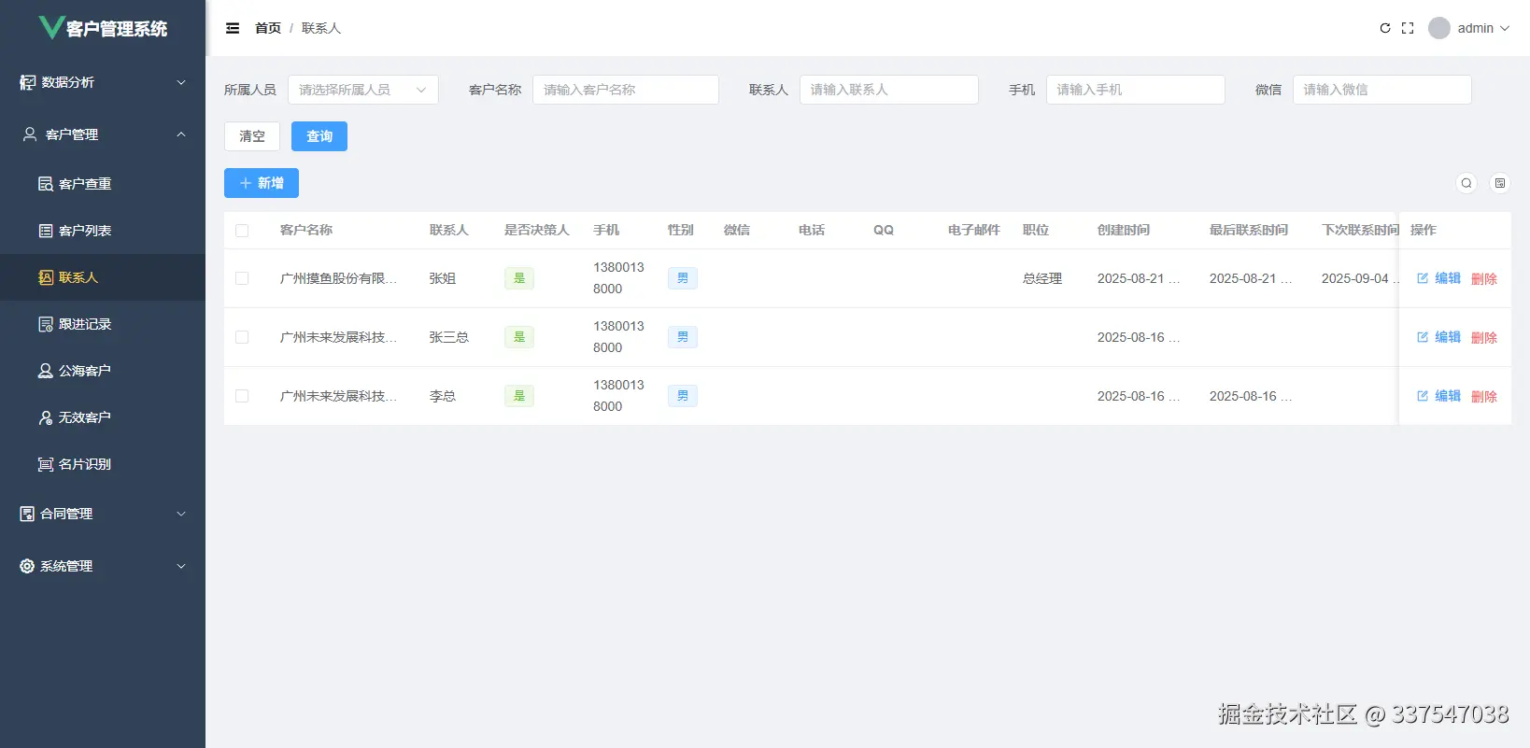
Task: Click the 联系人 contact icon in sidebar
Action: [45, 277]
